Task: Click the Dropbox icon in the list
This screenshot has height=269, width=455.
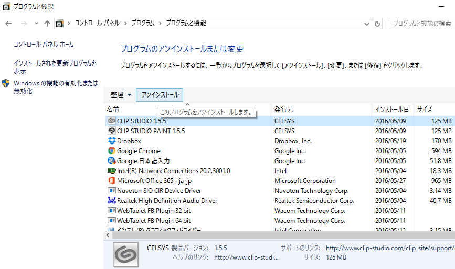Action: point(111,141)
